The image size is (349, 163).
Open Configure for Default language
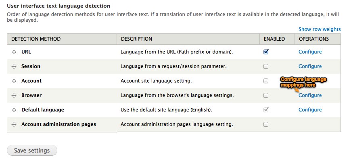pos(310,110)
